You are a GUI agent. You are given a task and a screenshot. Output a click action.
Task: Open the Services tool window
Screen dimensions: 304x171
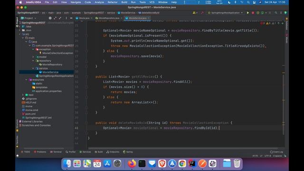click(85, 152)
